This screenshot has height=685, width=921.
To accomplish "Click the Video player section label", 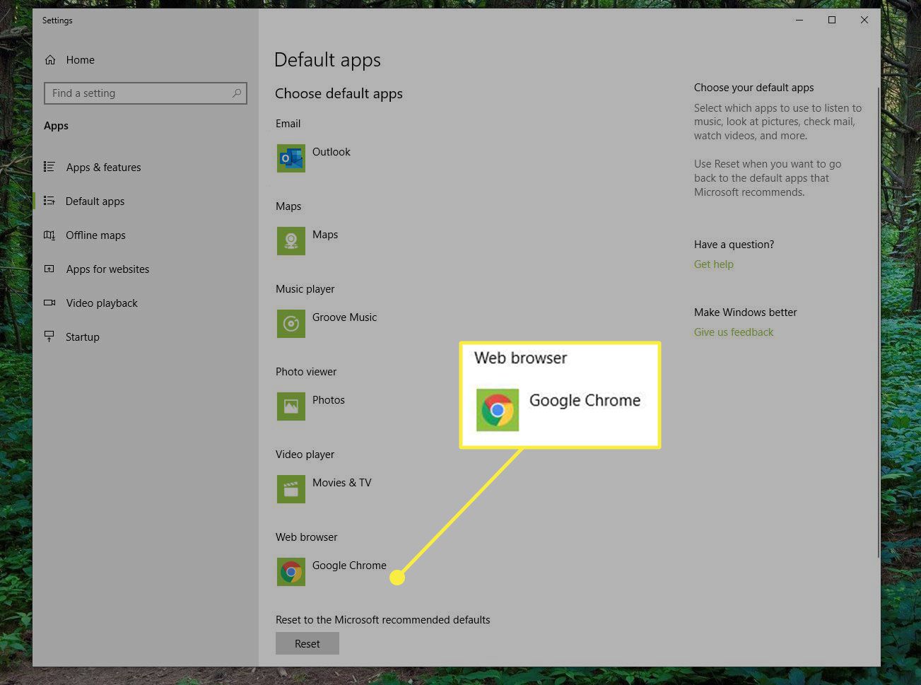I will click(305, 455).
